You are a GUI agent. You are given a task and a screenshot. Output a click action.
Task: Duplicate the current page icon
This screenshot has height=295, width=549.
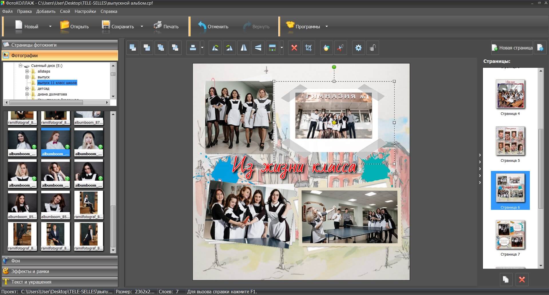(x=506, y=279)
